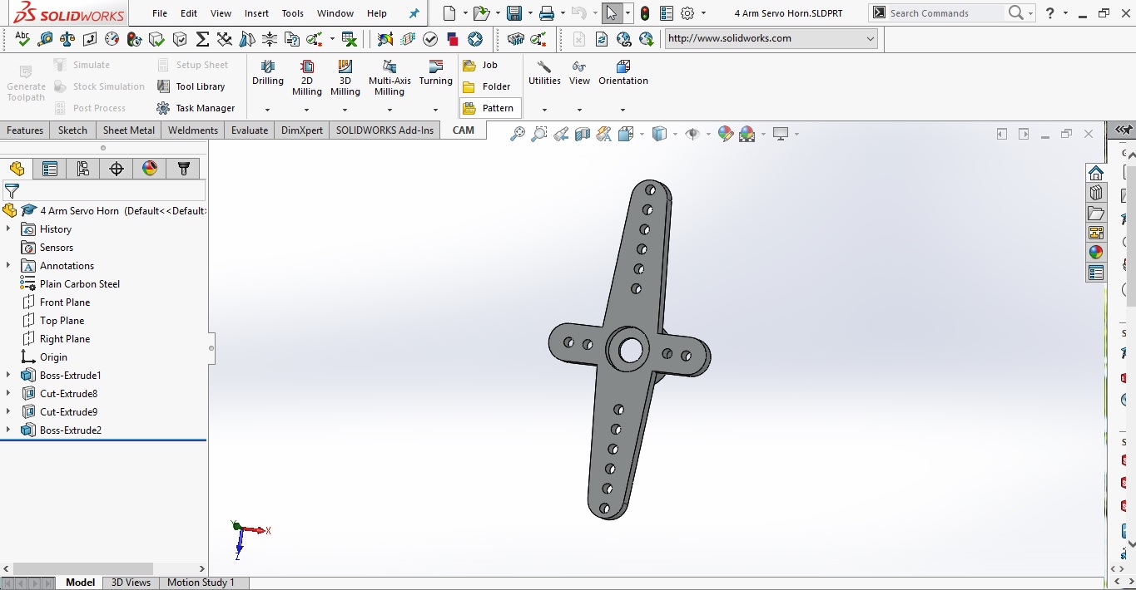Open the Measure tool

coord(45,39)
